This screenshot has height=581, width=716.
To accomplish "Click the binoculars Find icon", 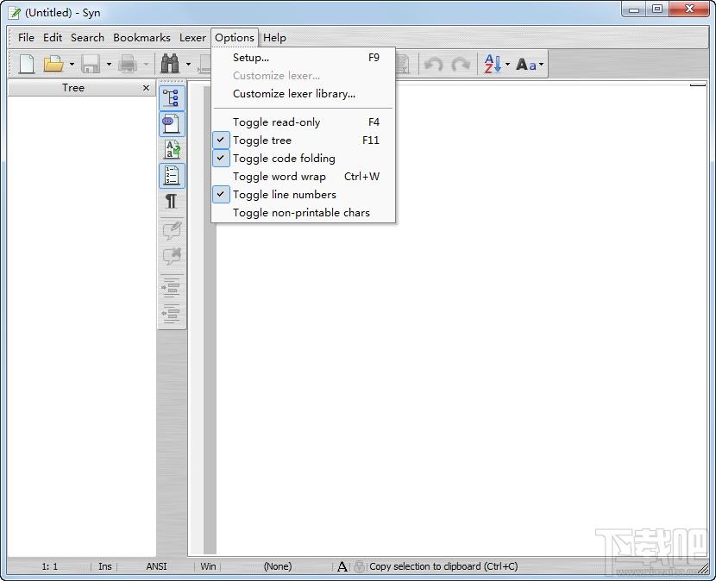I will pos(170,64).
